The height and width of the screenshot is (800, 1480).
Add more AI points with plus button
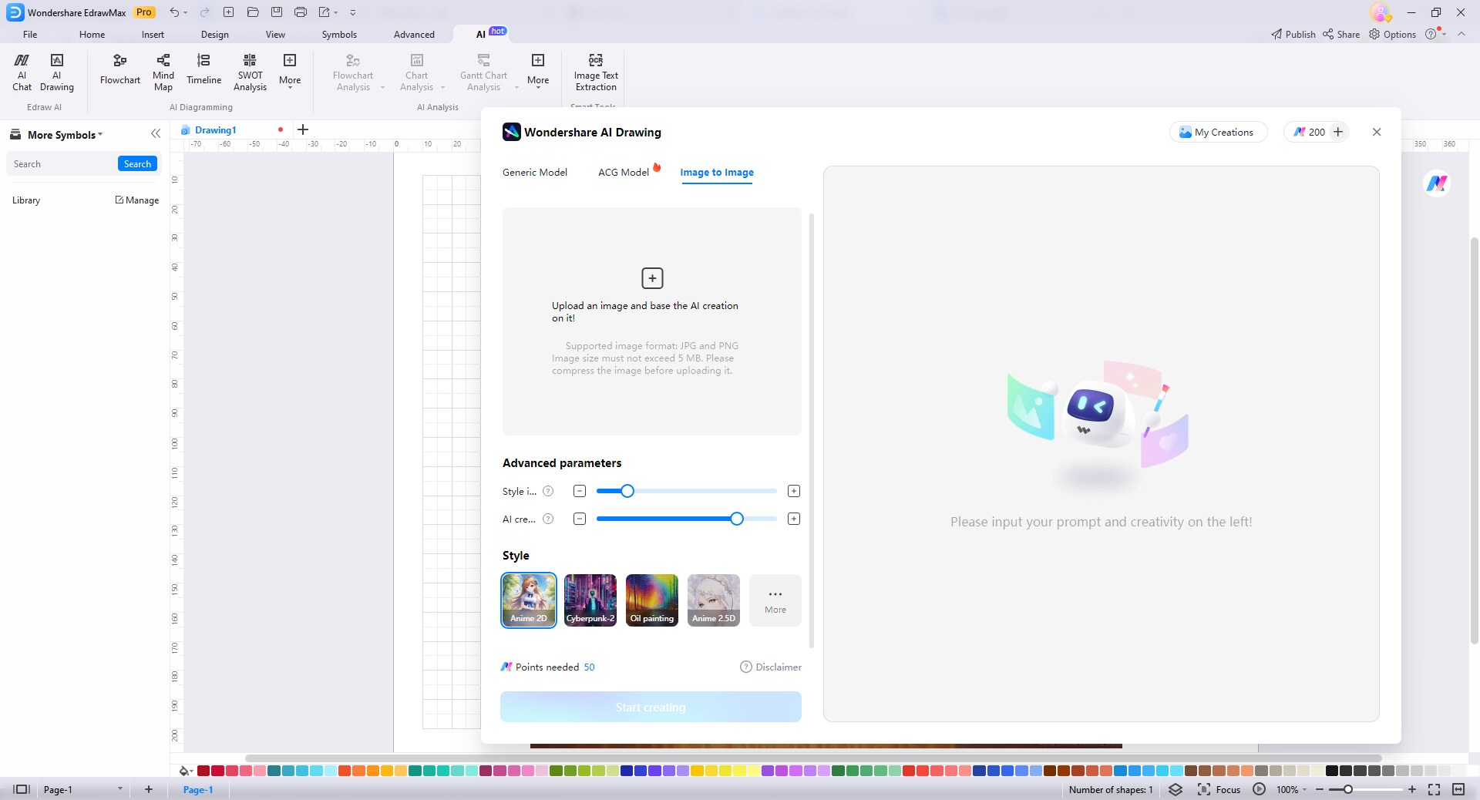point(1338,132)
